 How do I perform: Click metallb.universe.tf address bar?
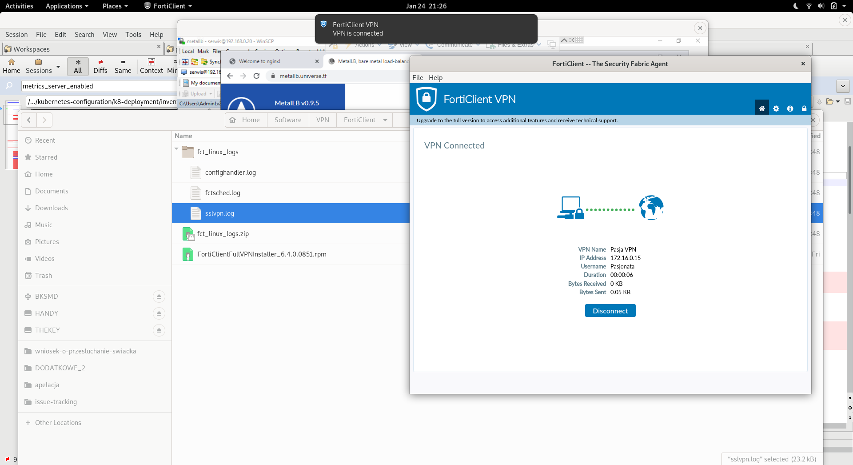pos(338,76)
